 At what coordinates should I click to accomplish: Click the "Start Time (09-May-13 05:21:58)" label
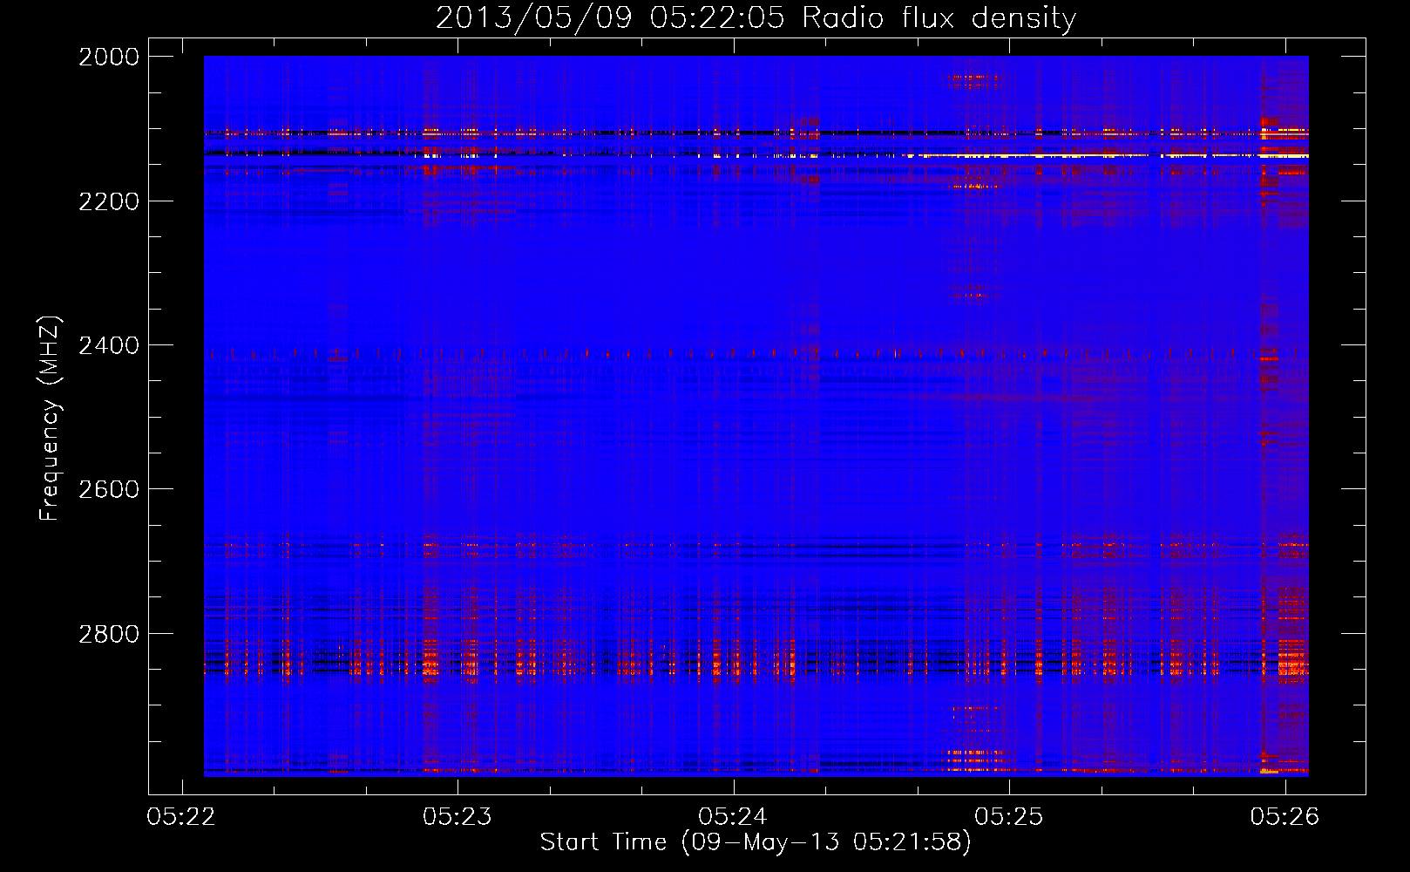click(x=756, y=842)
